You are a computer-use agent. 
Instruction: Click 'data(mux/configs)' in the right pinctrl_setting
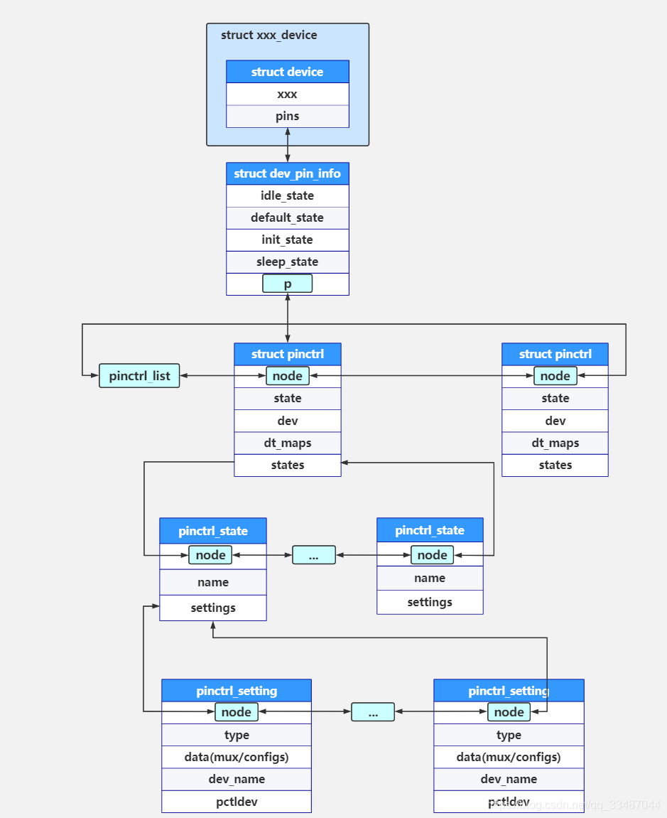tap(509, 758)
